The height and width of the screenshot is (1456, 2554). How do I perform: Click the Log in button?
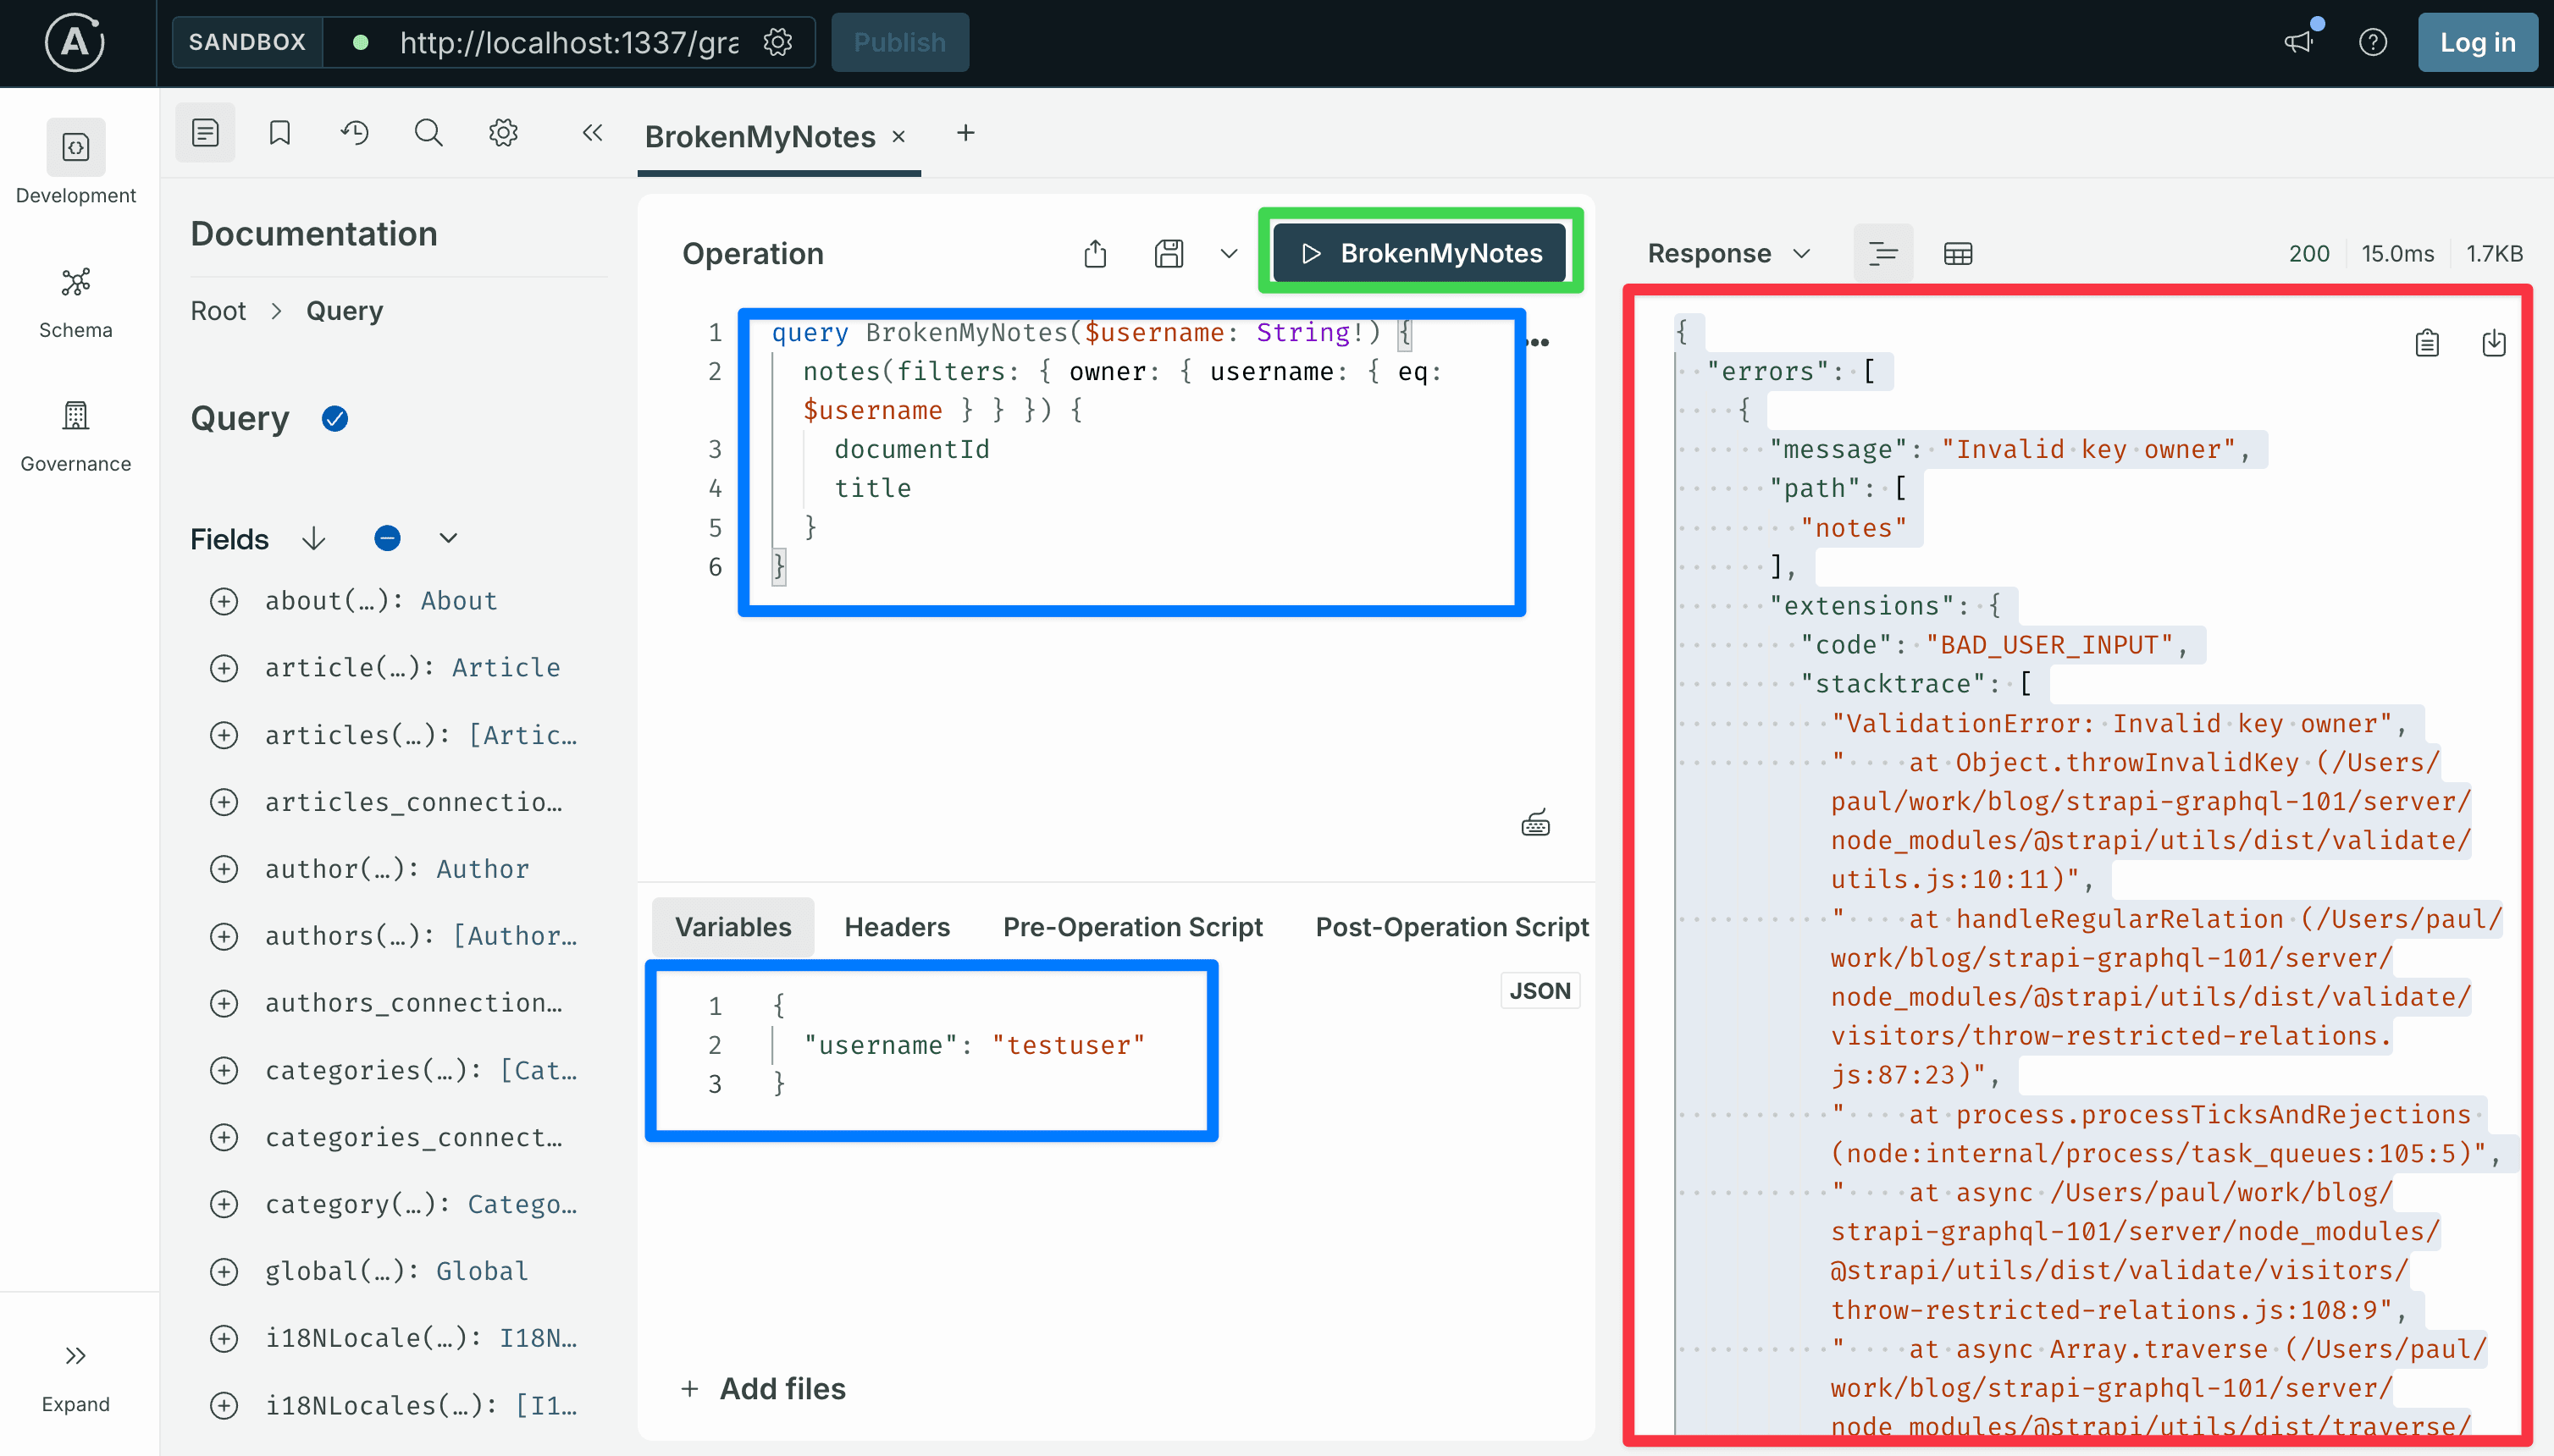(x=2477, y=42)
